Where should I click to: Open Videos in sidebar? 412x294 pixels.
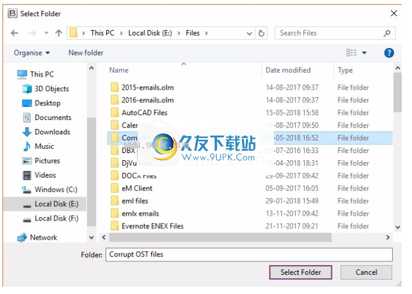(39, 175)
